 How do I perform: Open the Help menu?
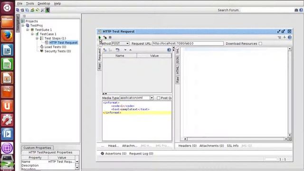(x=57, y=3)
